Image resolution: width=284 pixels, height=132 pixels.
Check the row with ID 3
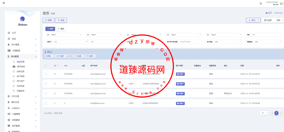pyautogui.click(x=46, y=84)
